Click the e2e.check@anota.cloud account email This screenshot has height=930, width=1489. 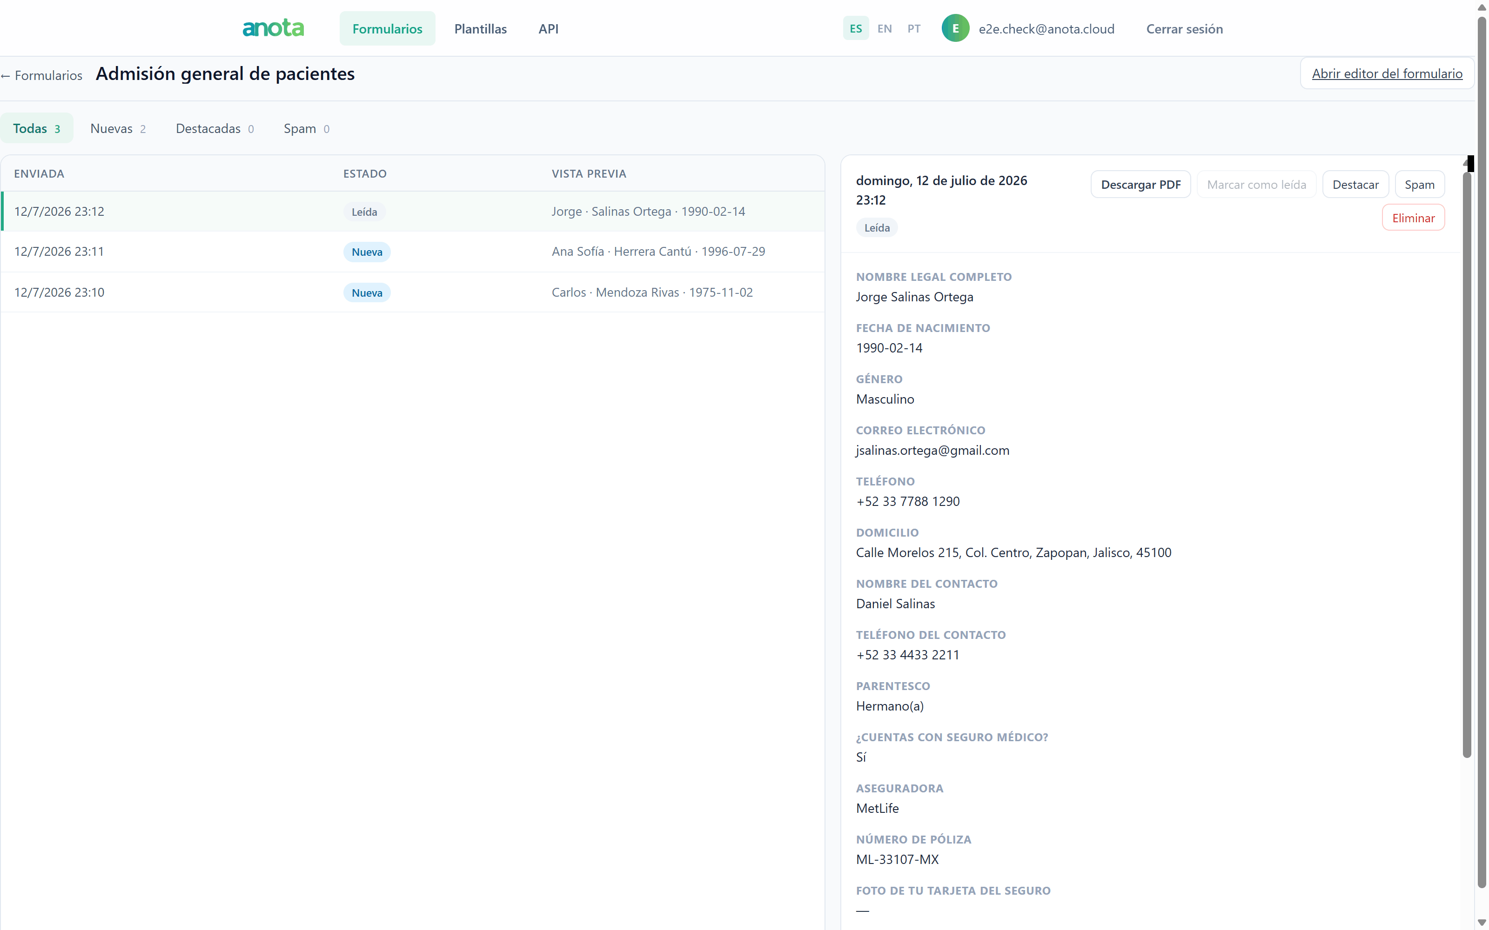(x=1046, y=29)
